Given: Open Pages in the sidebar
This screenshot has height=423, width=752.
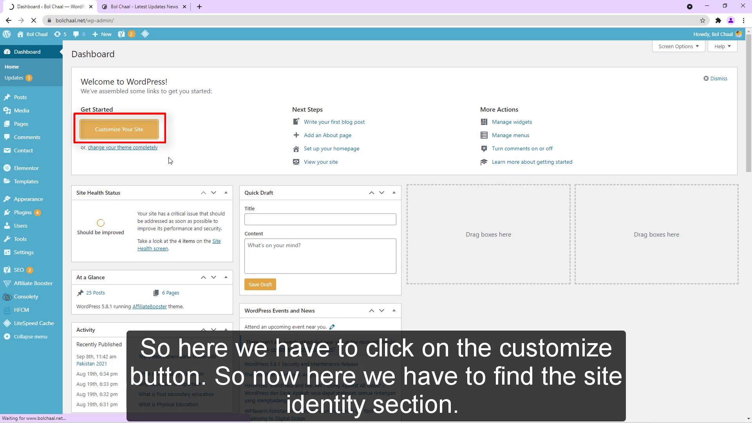Looking at the screenshot, I should click(x=21, y=124).
